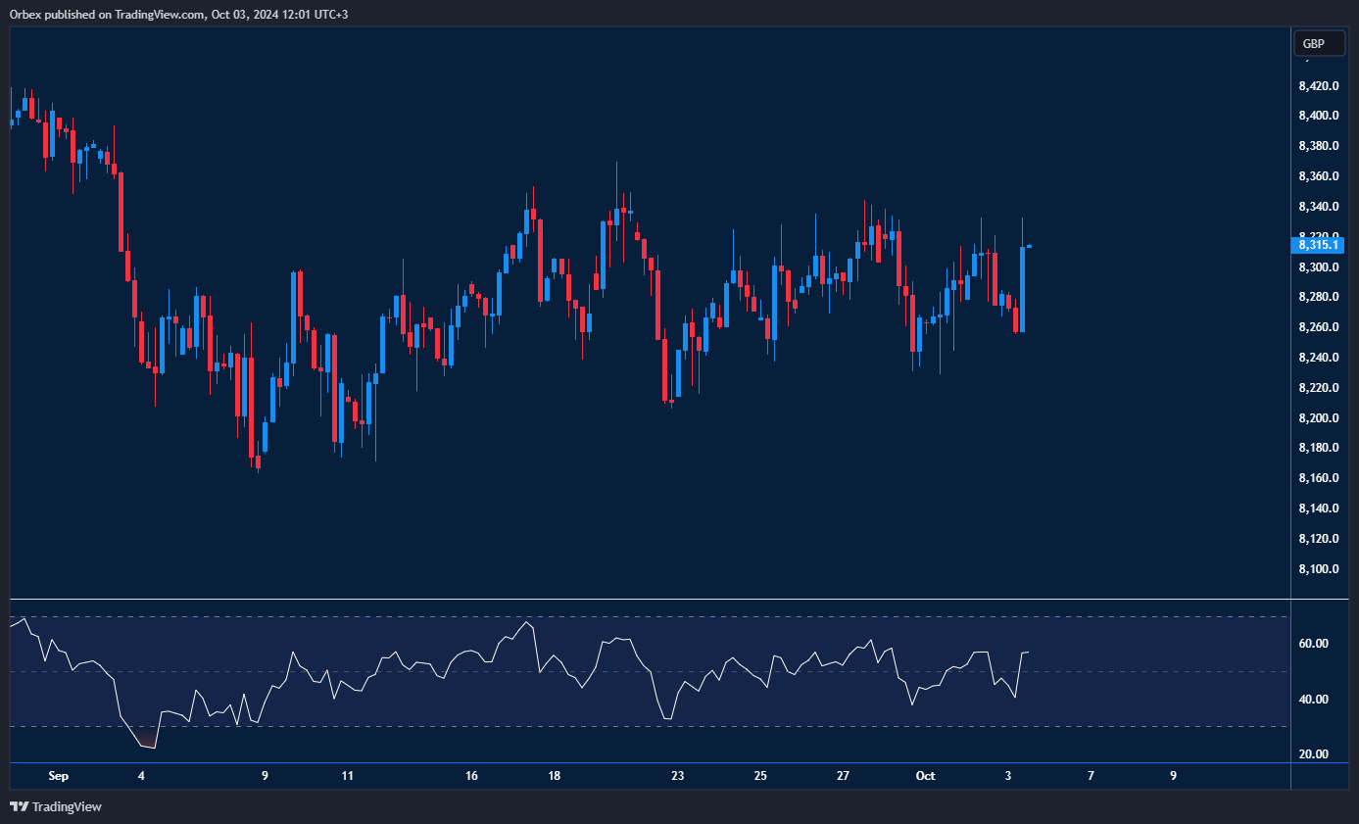Click the TradingView logo icon
Screen dimensions: 1359x824
pos(19,806)
